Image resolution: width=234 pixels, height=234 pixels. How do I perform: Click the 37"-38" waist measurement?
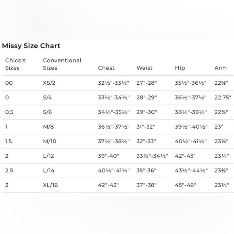click(146, 185)
